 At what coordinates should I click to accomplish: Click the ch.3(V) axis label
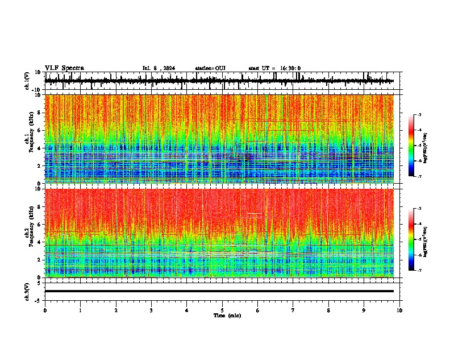(x=27, y=292)
